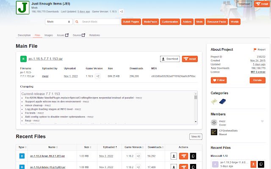Click changelog scrollbar thumb

tap(196, 97)
